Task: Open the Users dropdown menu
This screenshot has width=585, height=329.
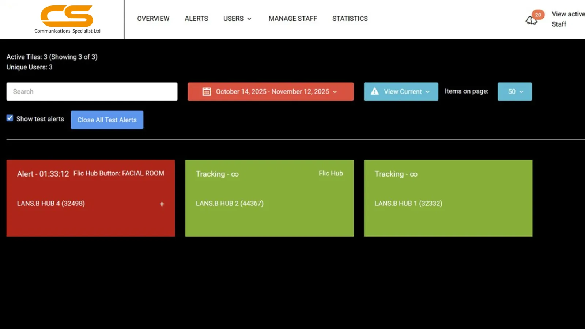Action: [237, 19]
